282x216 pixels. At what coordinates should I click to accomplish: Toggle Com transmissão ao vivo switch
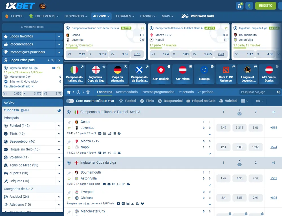coord(70,101)
